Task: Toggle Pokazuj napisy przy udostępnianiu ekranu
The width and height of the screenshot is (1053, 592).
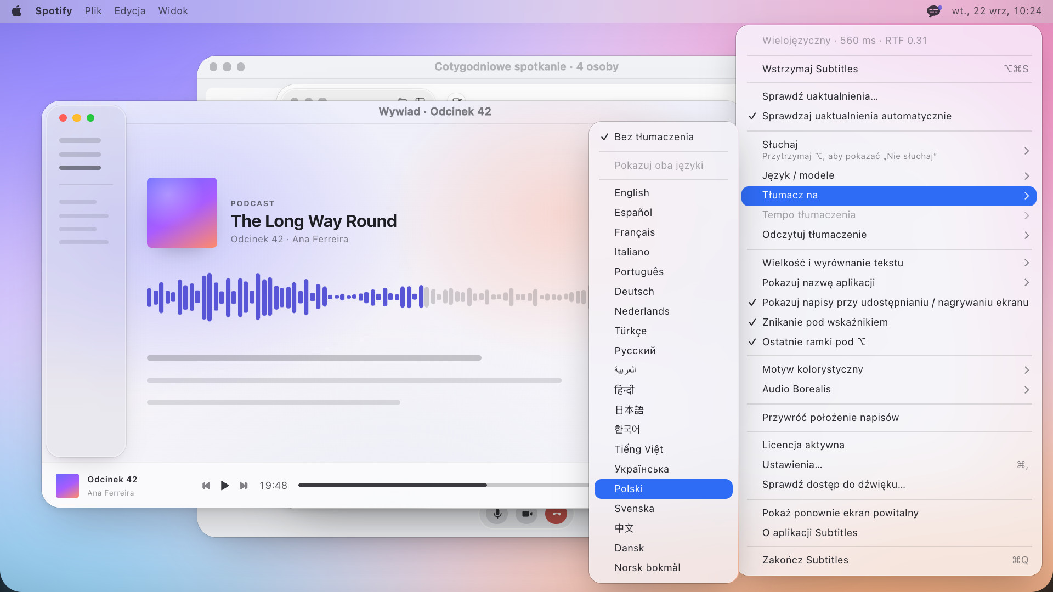Action: coord(888,303)
